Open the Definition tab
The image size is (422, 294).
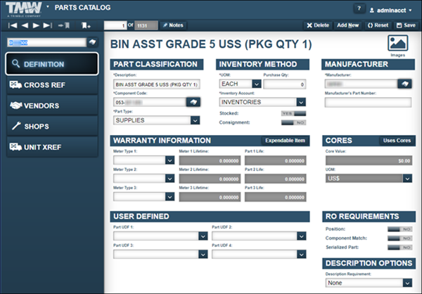(x=52, y=64)
